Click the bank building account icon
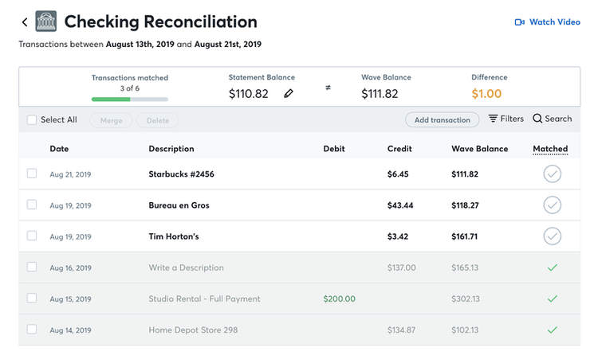The image size is (598, 355). click(x=46, y=21)
